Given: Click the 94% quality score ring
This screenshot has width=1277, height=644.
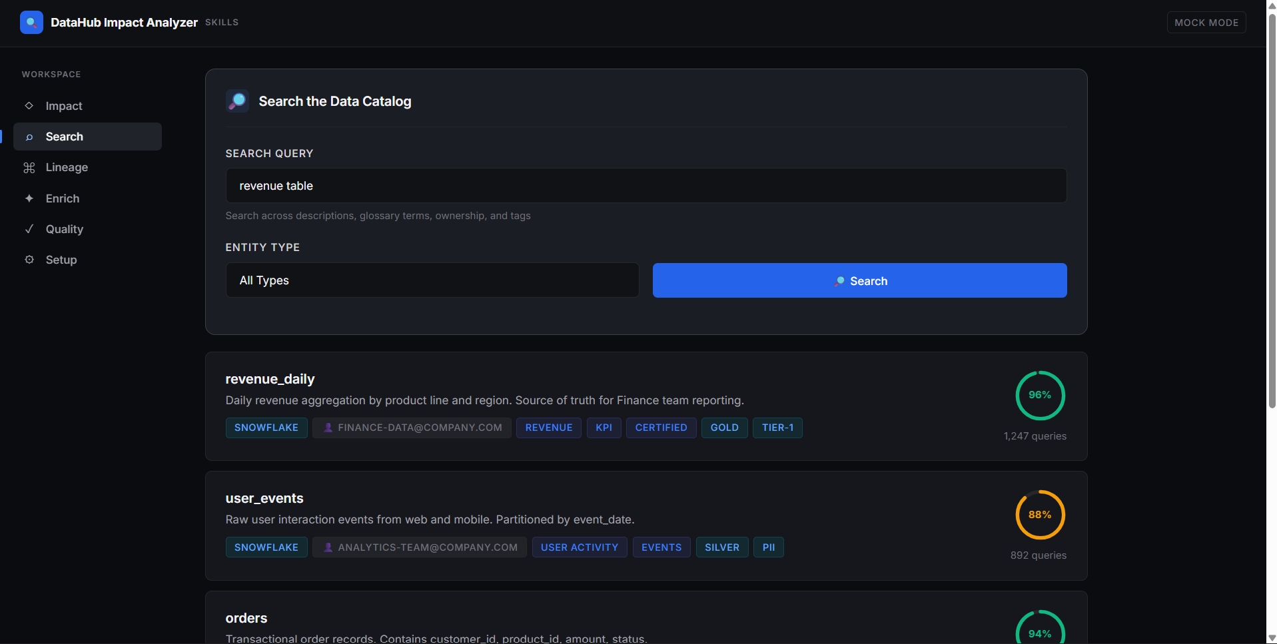Looking at the screenshot, I should (1040, 627).
